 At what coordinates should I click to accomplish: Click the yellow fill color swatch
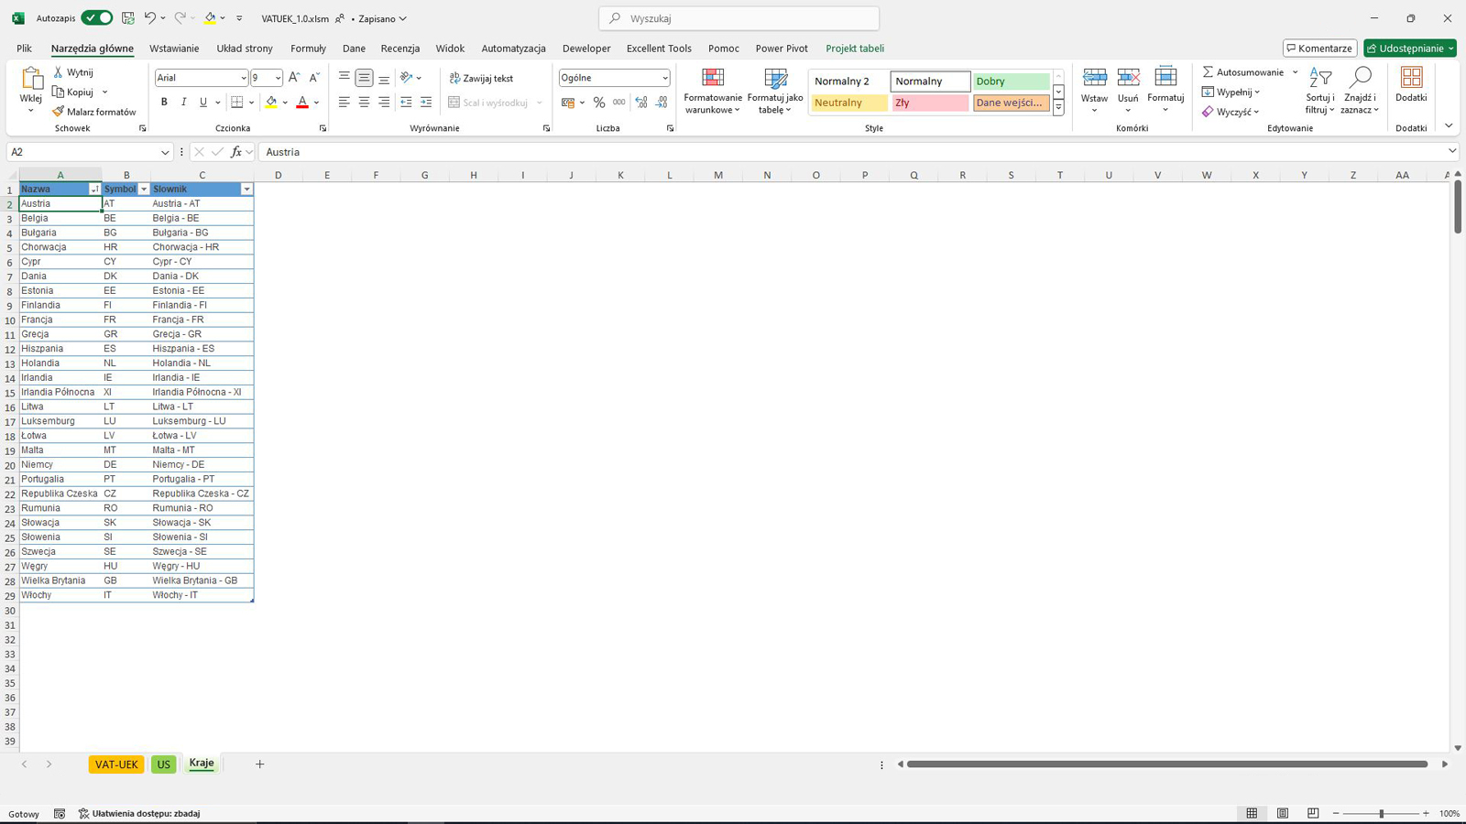coord(271,103)
